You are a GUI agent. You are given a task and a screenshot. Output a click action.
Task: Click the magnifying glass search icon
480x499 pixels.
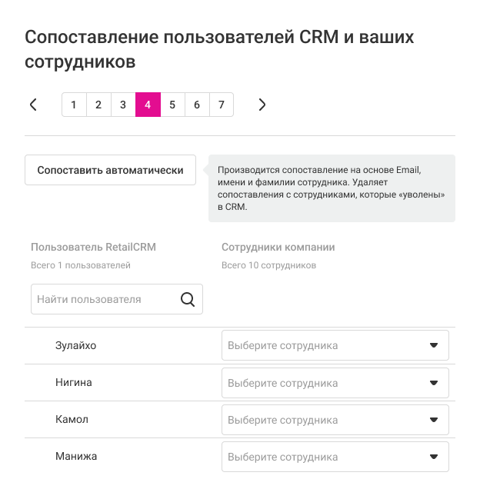(188, 299)
